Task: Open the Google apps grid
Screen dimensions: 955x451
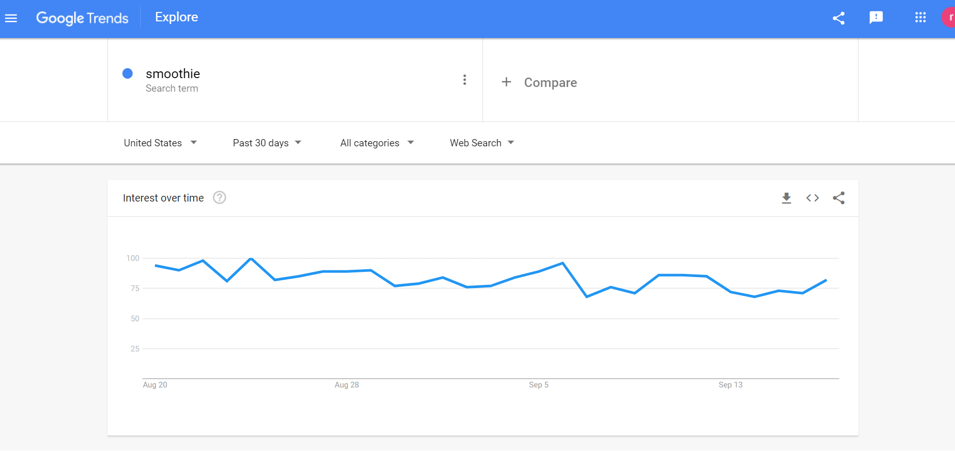Action: pos(920,18)
